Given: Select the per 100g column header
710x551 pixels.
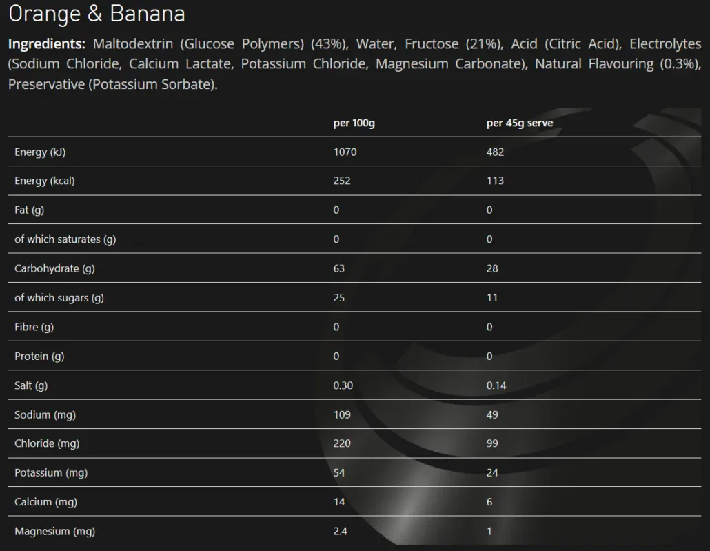Looking at the screenshot, I should coord(354,123).
